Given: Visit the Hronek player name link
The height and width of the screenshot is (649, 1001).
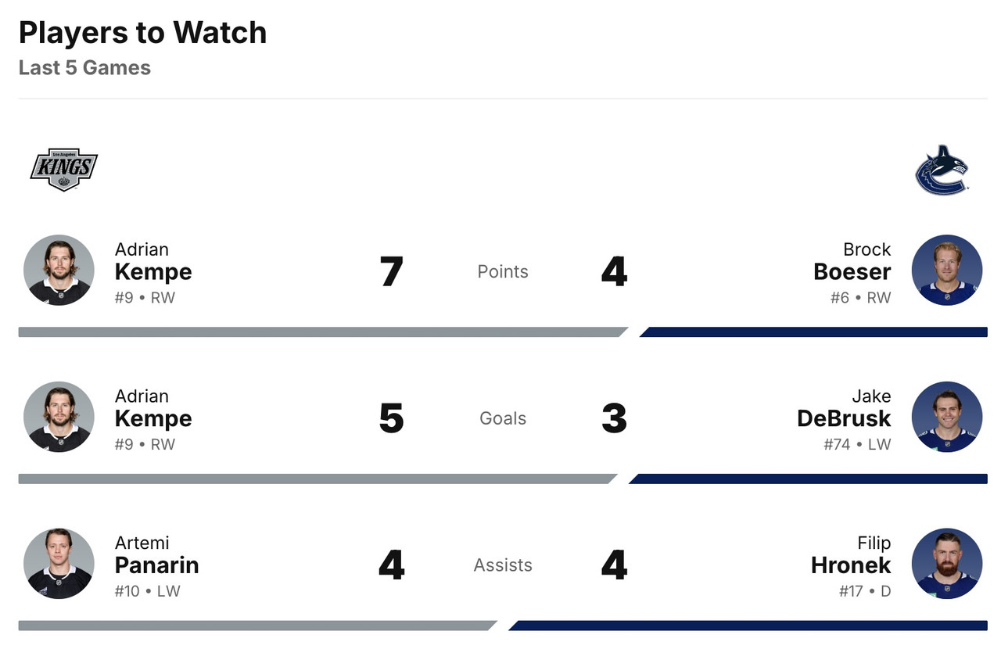Looking at the screenshot, I should [850, 565].
